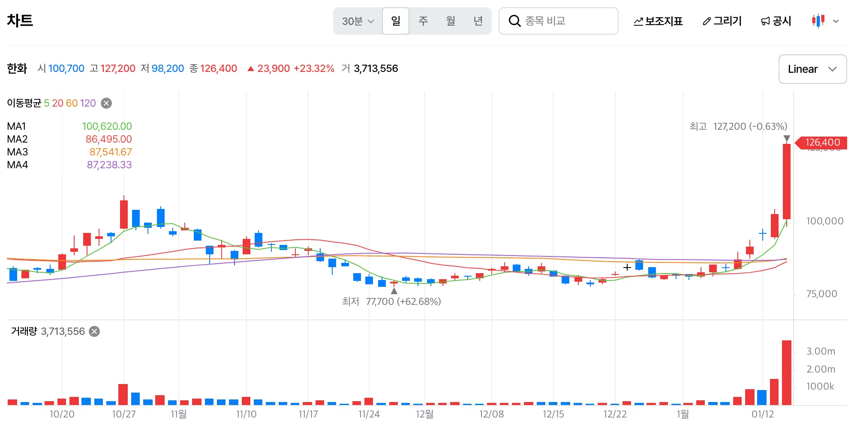Open the Linear scale dropdown
Image resolution: width=854 pixels, height=435 pixels.
[812, 69]
